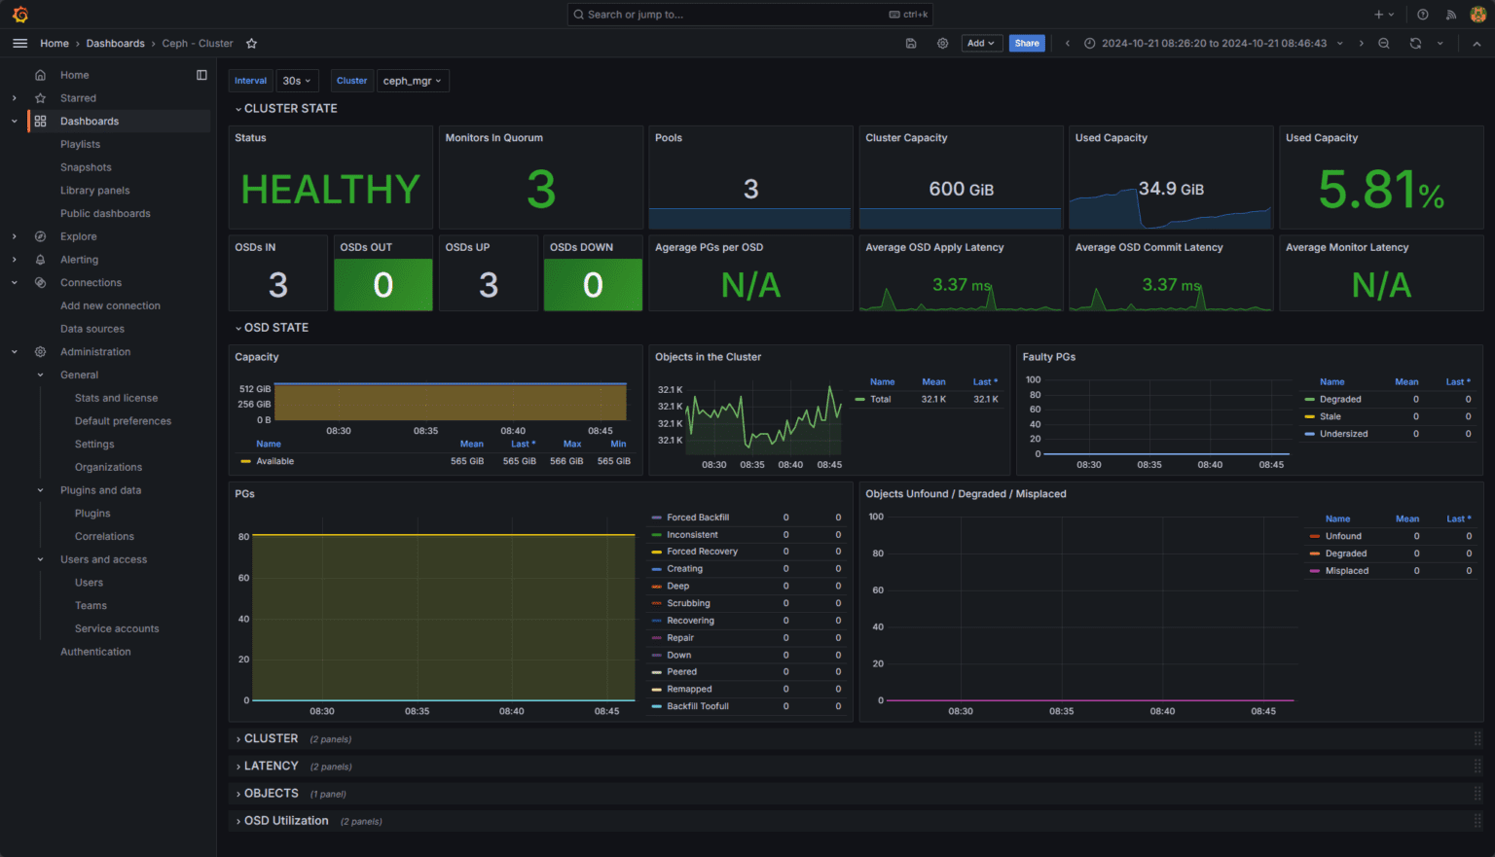
Task: Toggle the Forced Backfill series in PGs legend
Action: tap(699, 517)
